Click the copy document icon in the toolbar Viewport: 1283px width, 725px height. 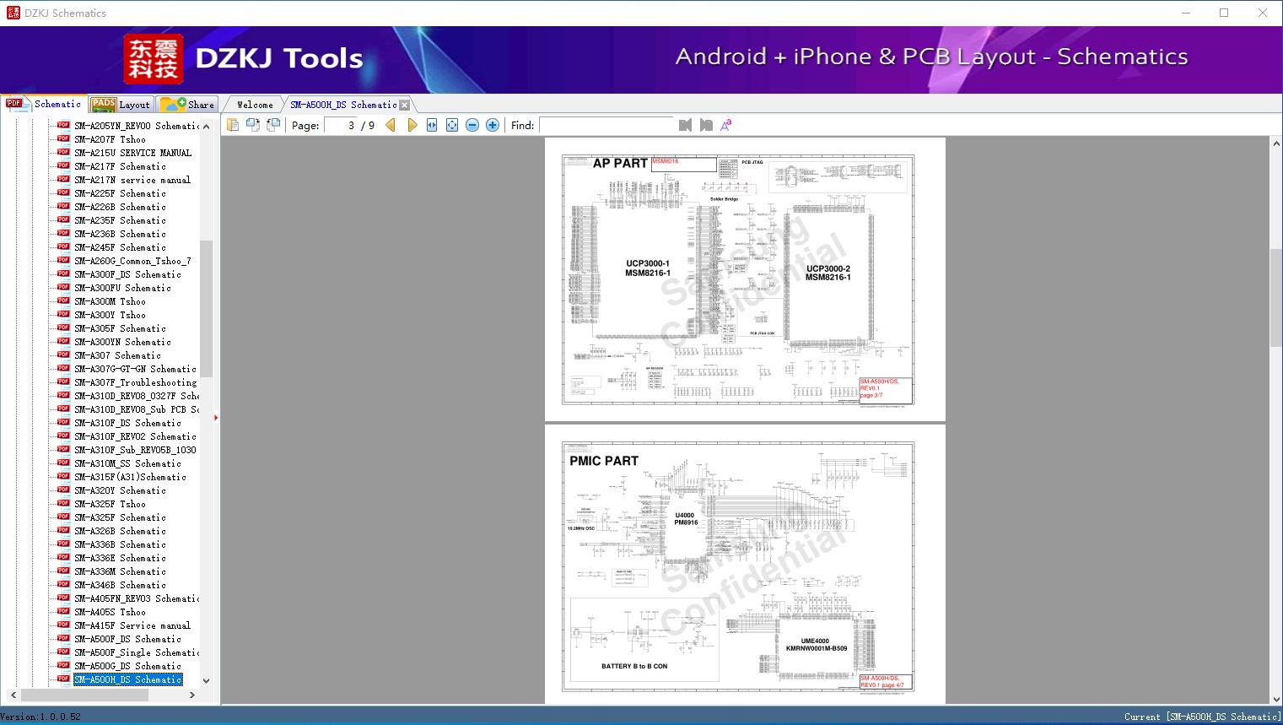click(232, 125)
